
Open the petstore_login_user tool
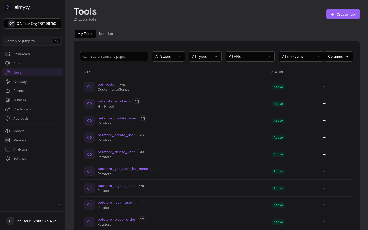pos(115,202)
